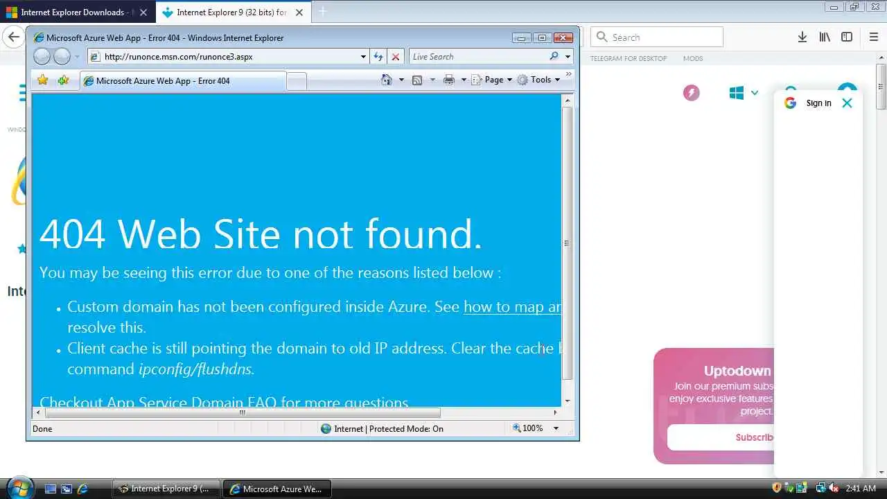Launch Internet Explorer from quick launch
This screenshot has width=887, height=499.
(82, 489)
